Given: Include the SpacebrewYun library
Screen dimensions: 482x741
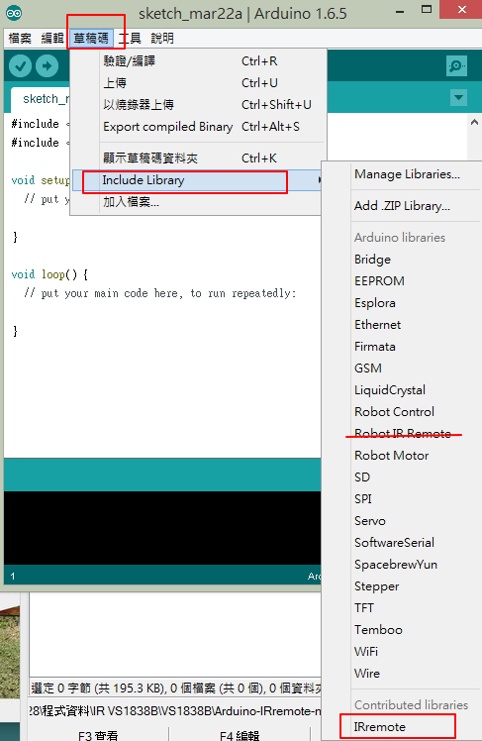Looking at the screenshot, I should point(396,564).
